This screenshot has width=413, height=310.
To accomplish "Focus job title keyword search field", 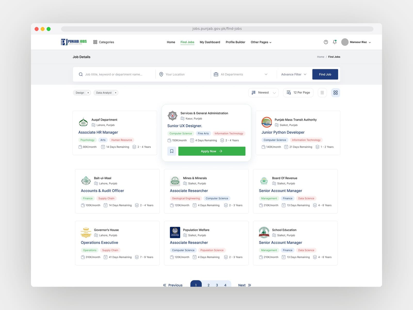I will [114, 74].
